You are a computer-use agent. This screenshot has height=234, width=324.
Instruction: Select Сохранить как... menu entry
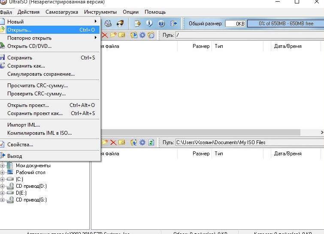coord(50,66)
